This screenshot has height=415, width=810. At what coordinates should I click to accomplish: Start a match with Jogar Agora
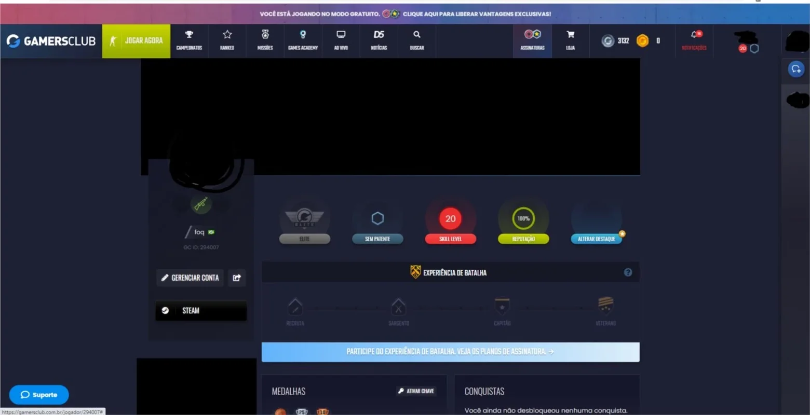[136, 41]
